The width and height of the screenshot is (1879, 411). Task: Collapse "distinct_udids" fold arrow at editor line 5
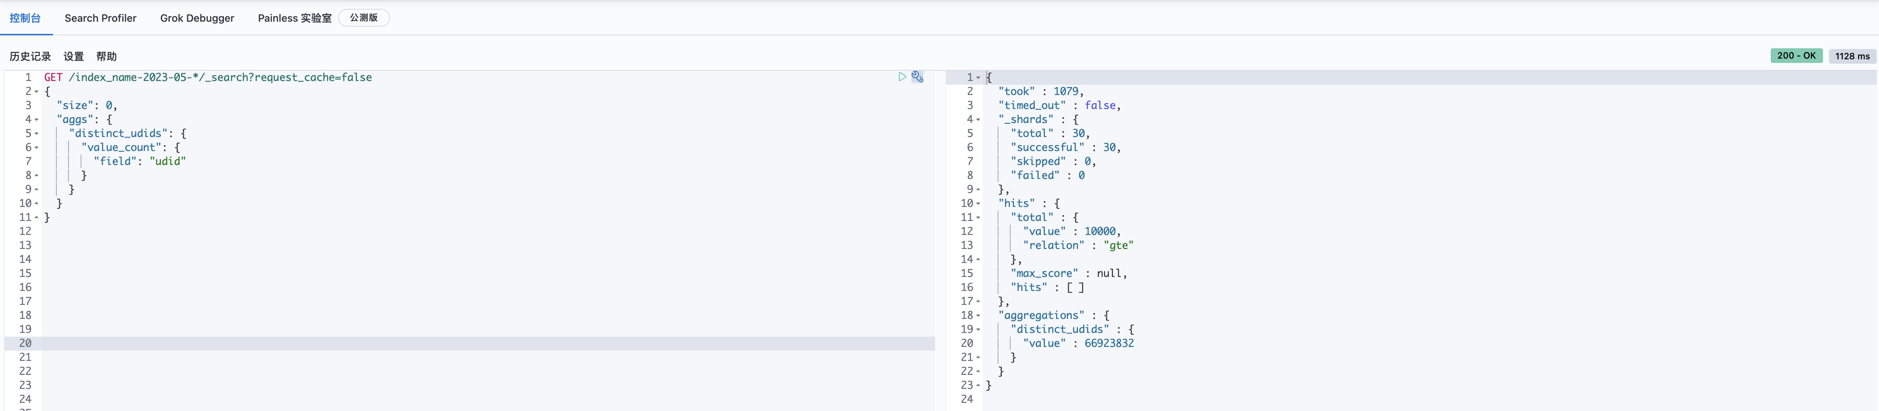(36, 134)
